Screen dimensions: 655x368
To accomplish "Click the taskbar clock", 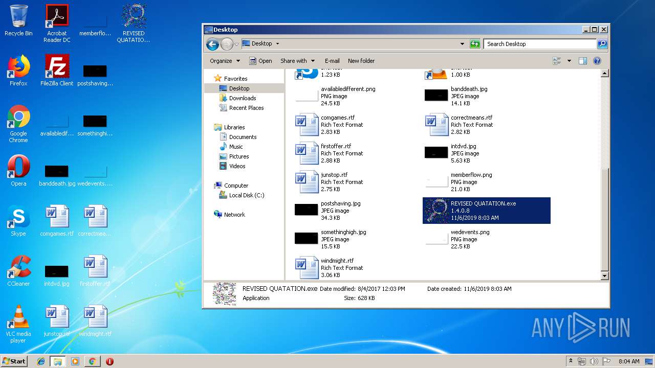I will (629, 361).
